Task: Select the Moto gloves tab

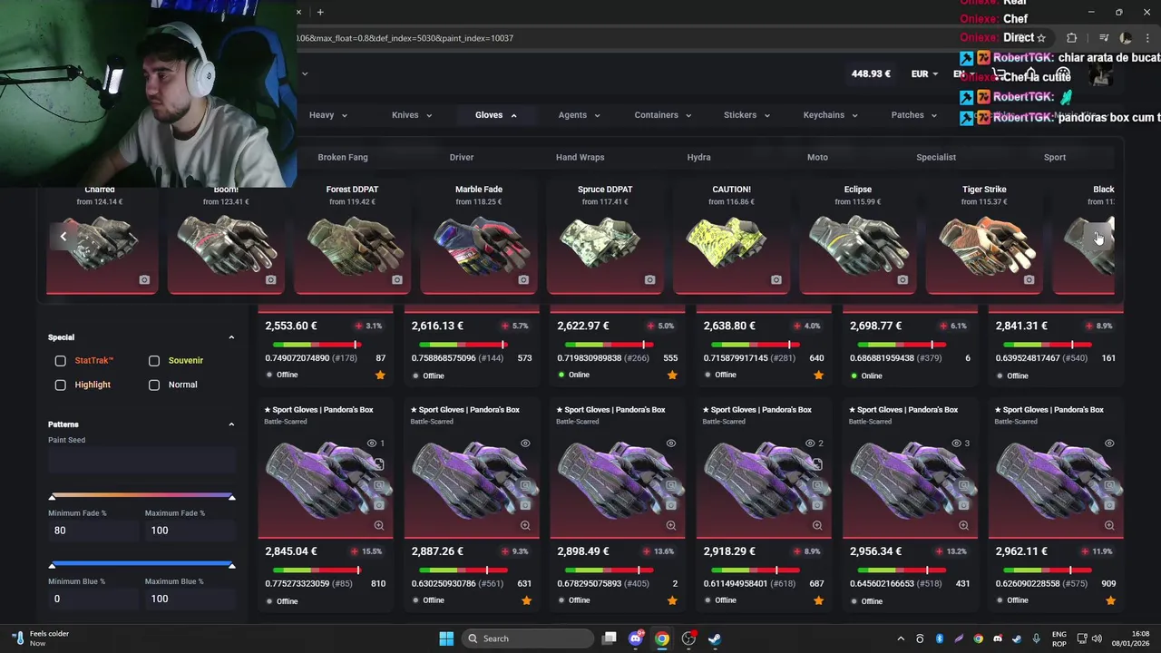Action: coord(817,157)
